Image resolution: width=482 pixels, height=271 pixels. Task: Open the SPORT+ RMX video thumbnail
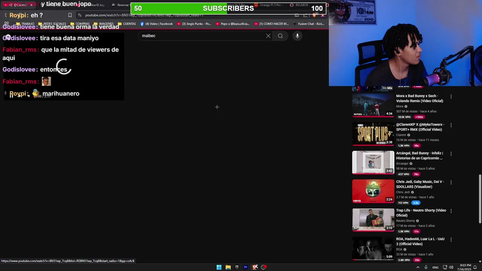[373, 134]
